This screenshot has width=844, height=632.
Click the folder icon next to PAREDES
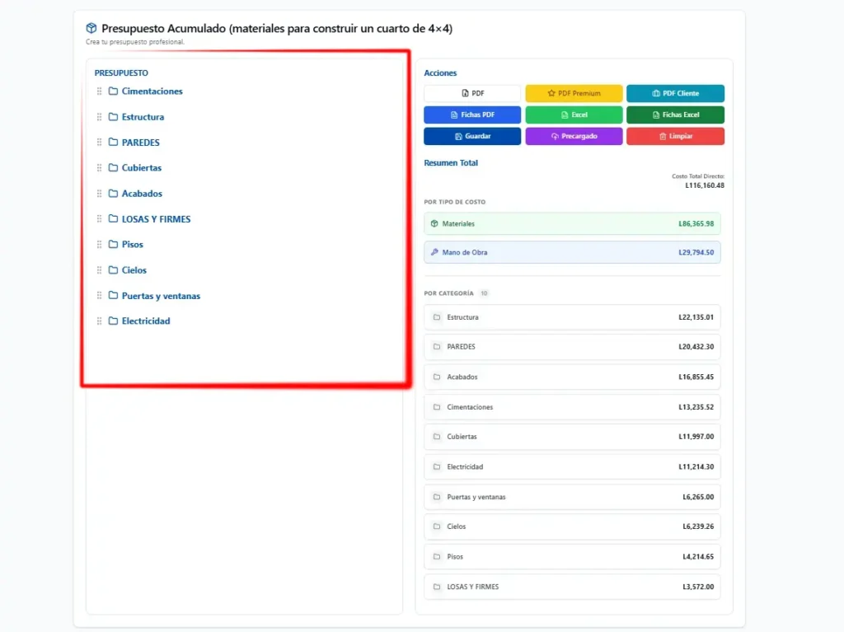coord(114,143)
